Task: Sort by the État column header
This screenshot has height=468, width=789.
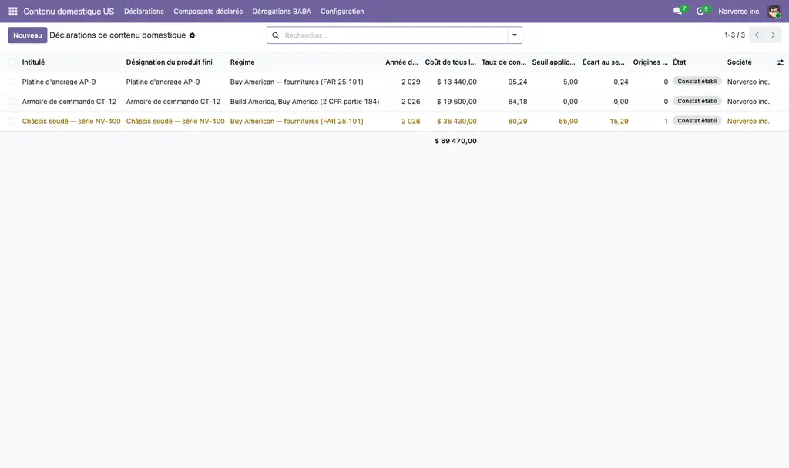Action: pos(680,62)
